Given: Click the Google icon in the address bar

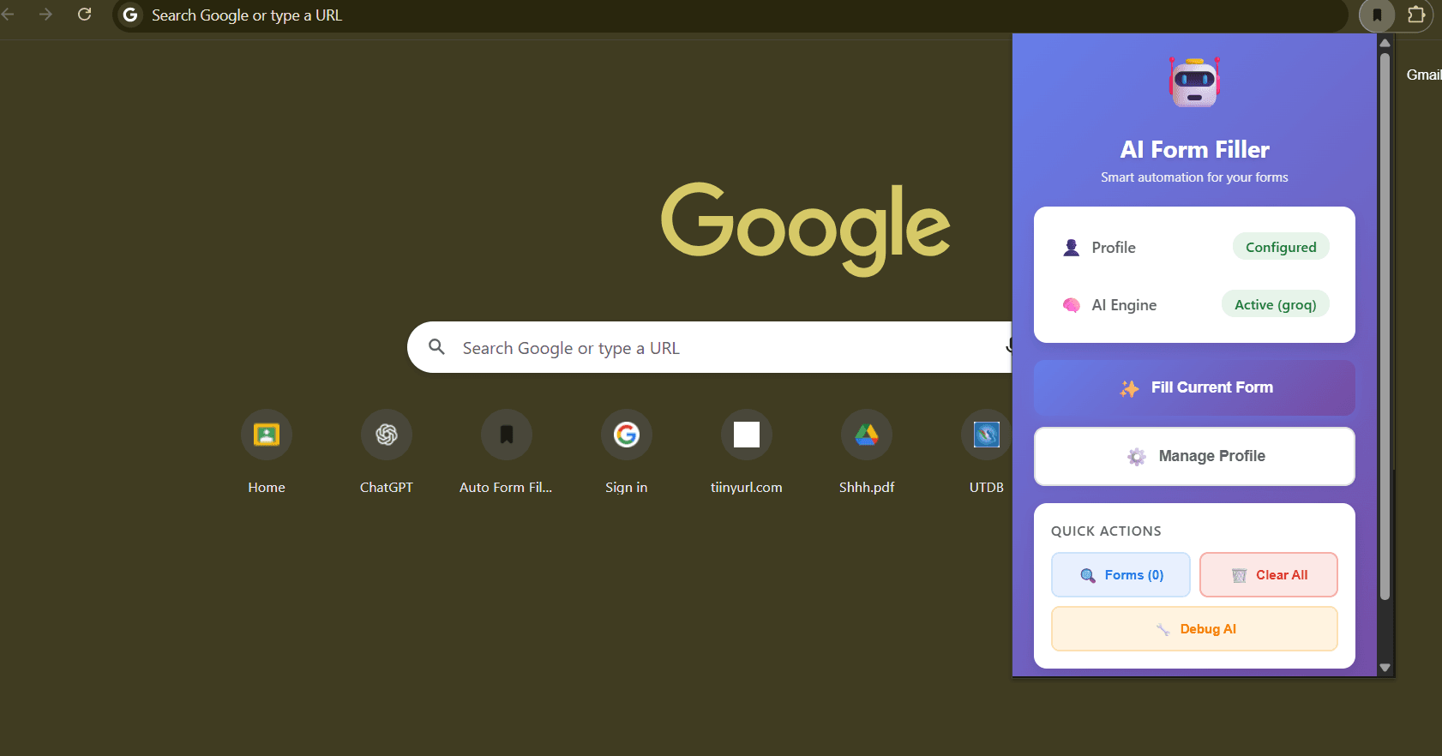Looking at the screenshot, I should pyautogui.click(x=130, y=15).
